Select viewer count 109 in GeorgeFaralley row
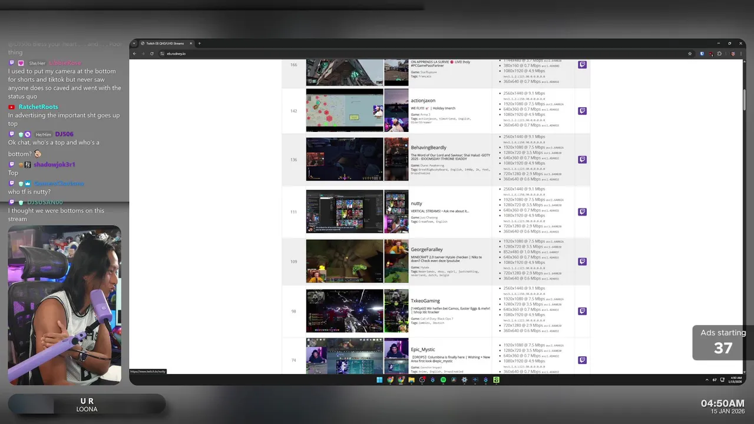Image resolution: width=754 pixels, height=424 pixels. (x=293, y=261)
